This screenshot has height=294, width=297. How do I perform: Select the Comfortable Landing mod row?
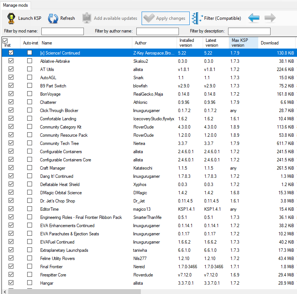(x=149, y=119)
